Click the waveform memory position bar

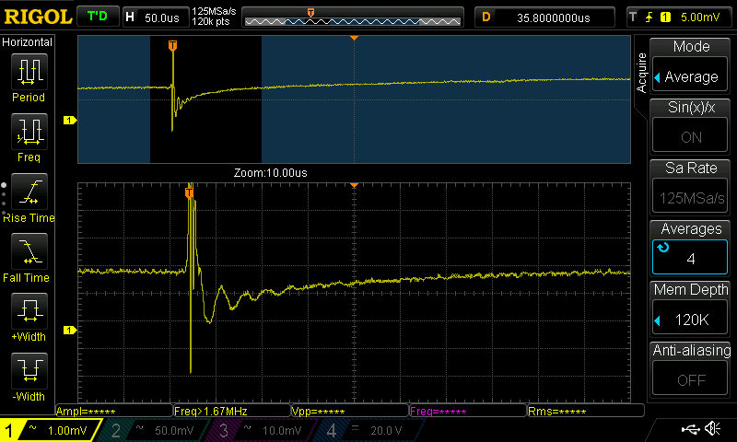tap(353, 17)
